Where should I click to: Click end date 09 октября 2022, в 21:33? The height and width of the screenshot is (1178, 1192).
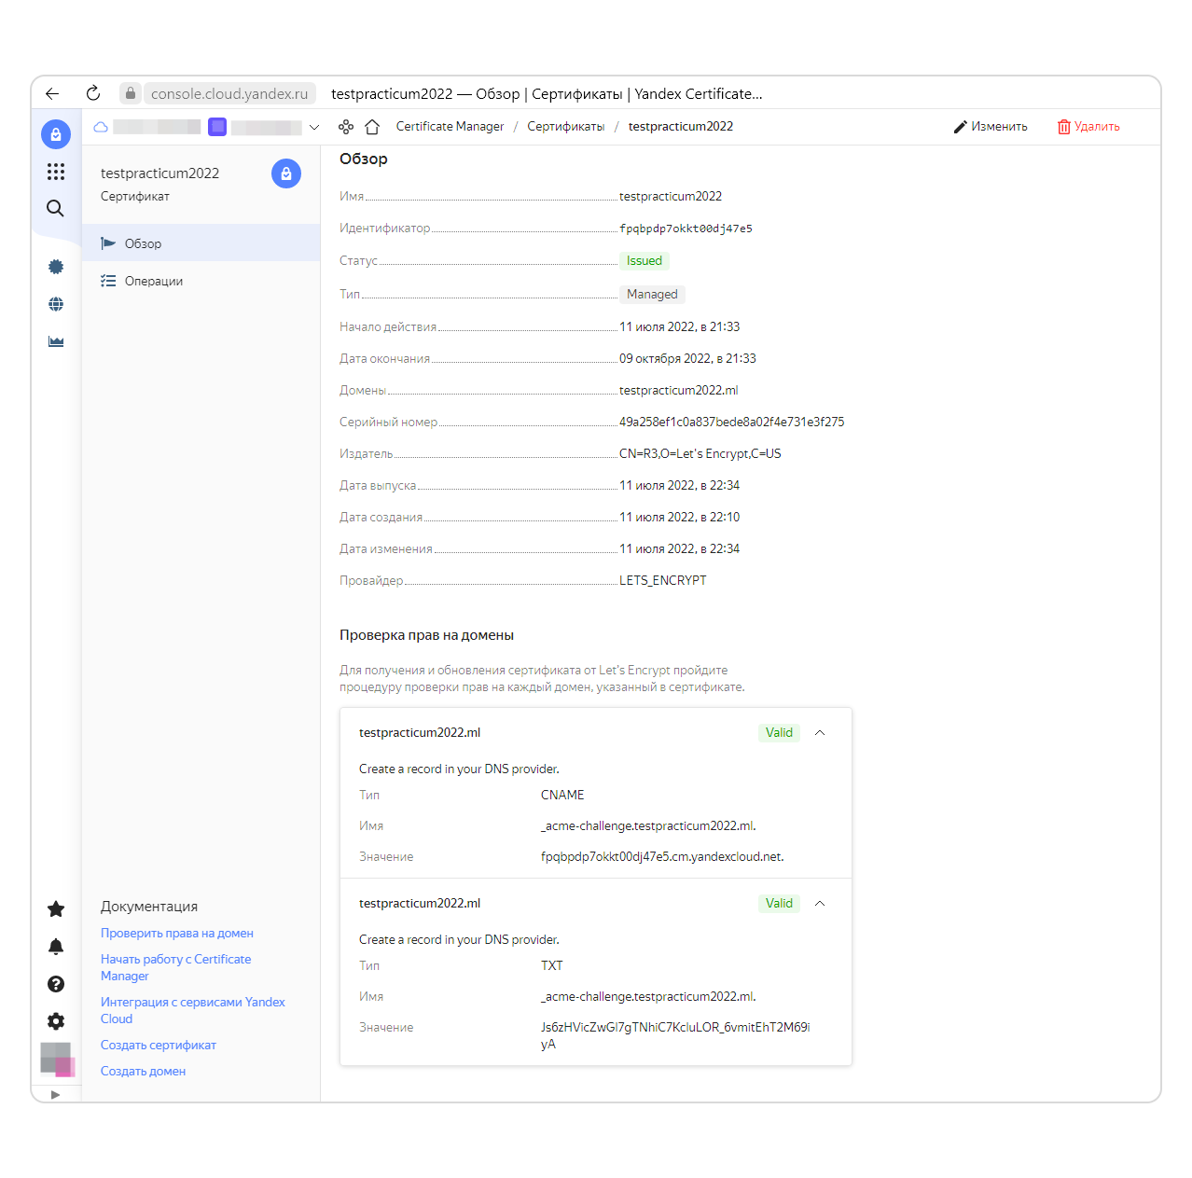click(x=687, y=359)
